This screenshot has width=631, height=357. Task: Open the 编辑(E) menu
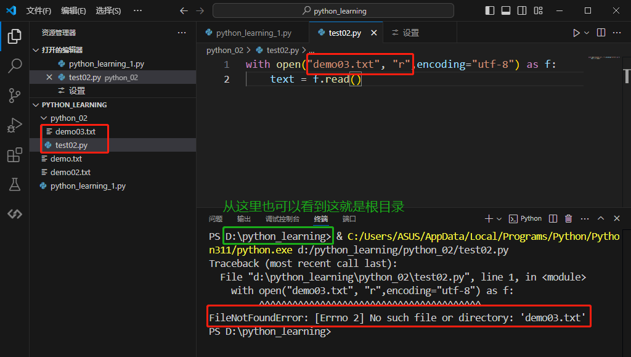tap(73, 11)
